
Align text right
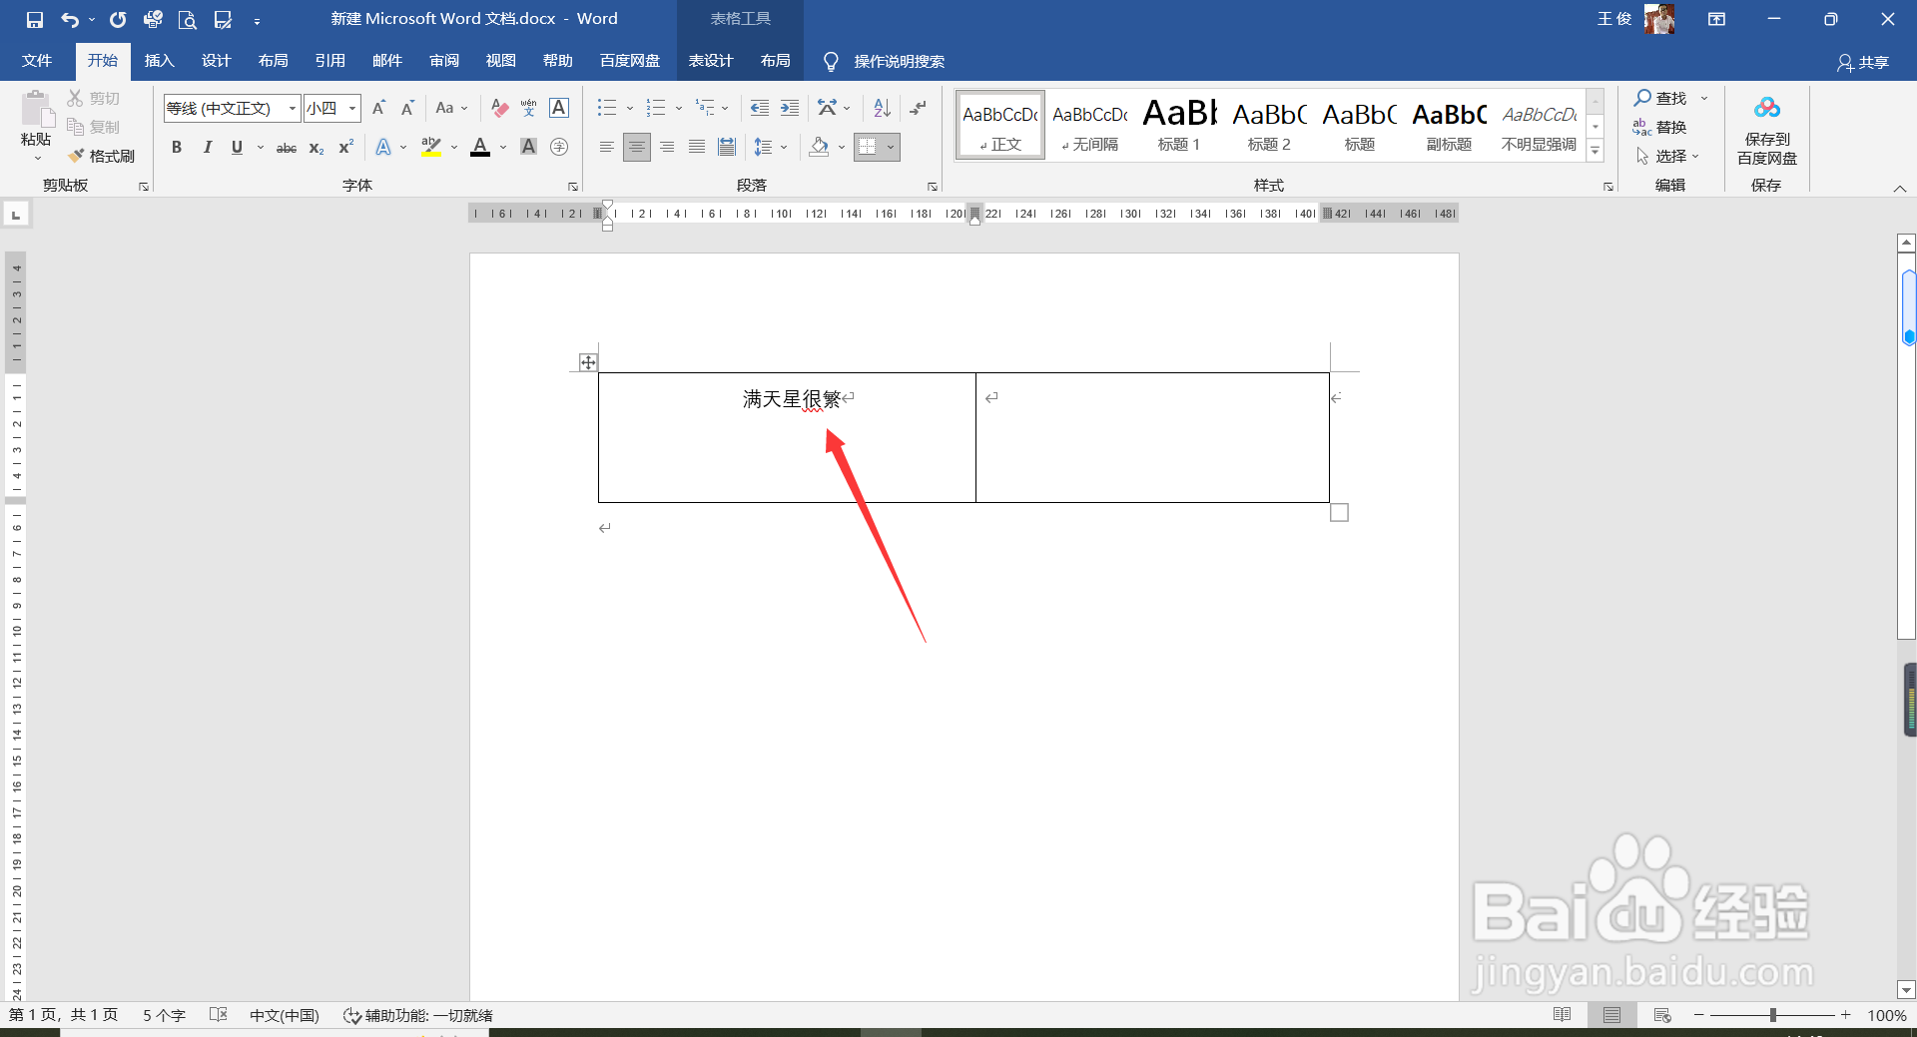point(667,147)
